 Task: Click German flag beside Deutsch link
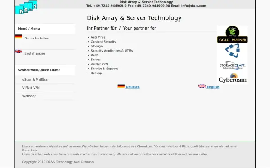point(121,86)
